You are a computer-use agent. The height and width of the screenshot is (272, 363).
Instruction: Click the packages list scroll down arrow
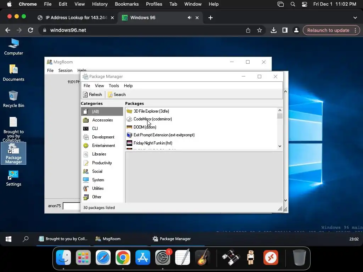(280, 146)
